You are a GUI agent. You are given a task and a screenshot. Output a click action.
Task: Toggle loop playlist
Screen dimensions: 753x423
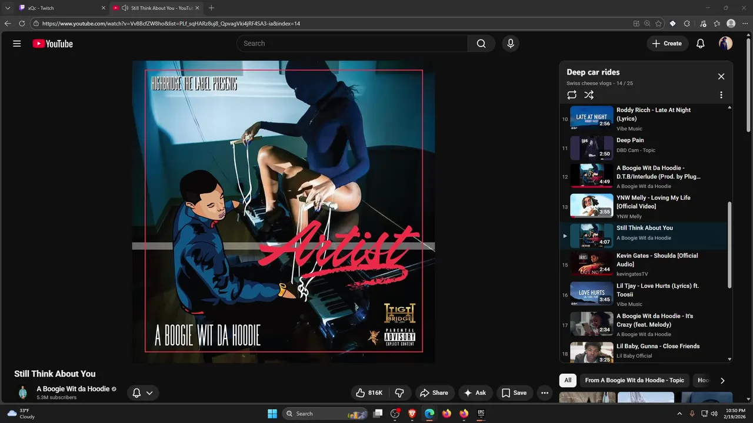coord(572,95)
